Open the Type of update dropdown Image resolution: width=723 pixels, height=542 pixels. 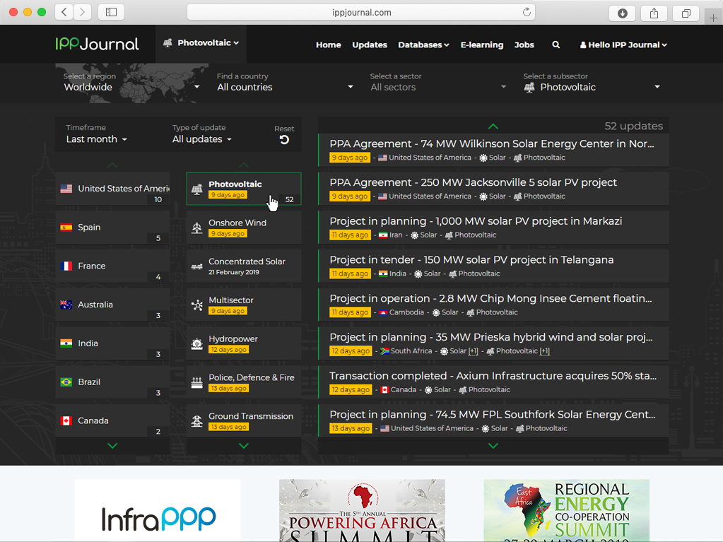(202, 139)
